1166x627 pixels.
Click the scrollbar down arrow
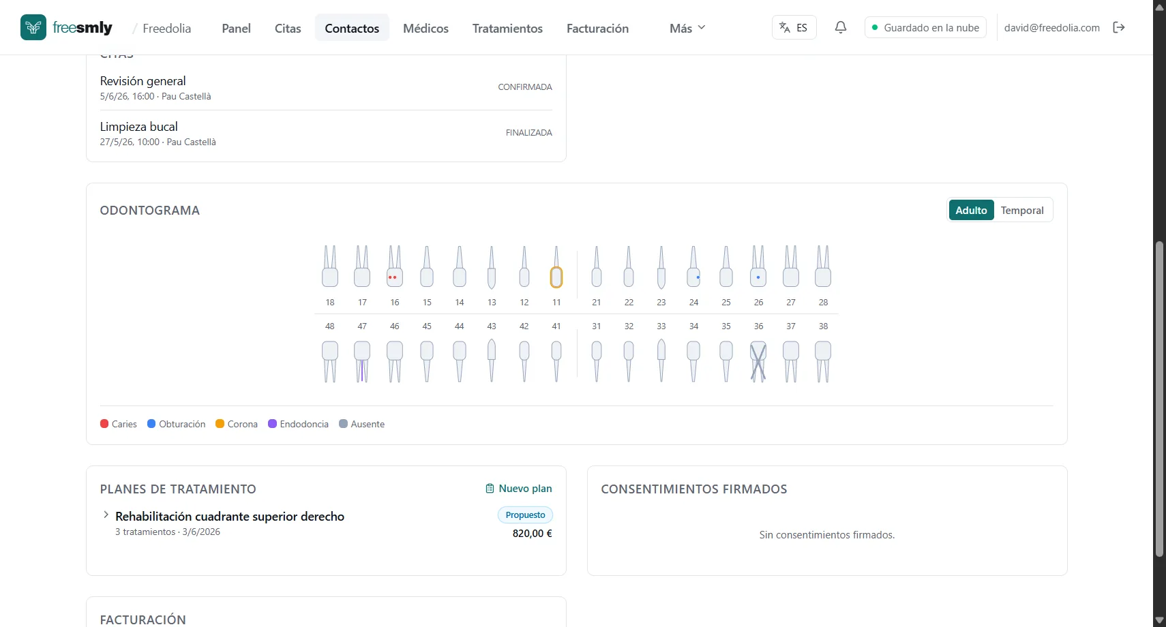(1159, 620)
